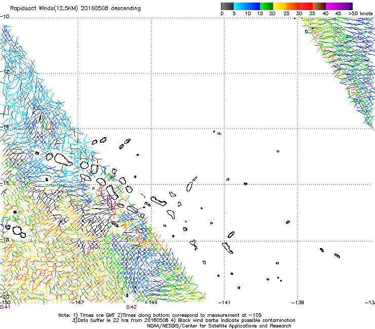Click the magenta-purple 40-50 knots color bar segment
The height and width of the screenshot is (329, 375).
[x=339, y=6]
